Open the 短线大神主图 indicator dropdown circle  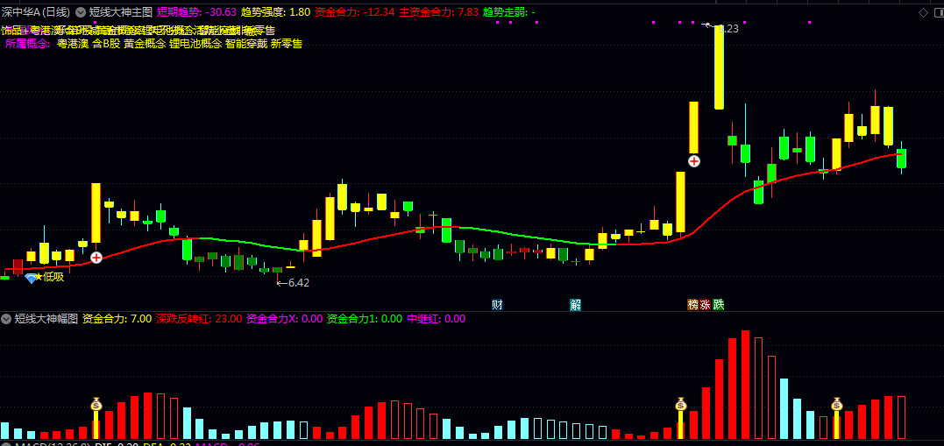click(x=80, y=12)
